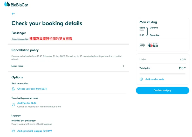Click the extra hold luggage suitcase icon

[13, 131]
